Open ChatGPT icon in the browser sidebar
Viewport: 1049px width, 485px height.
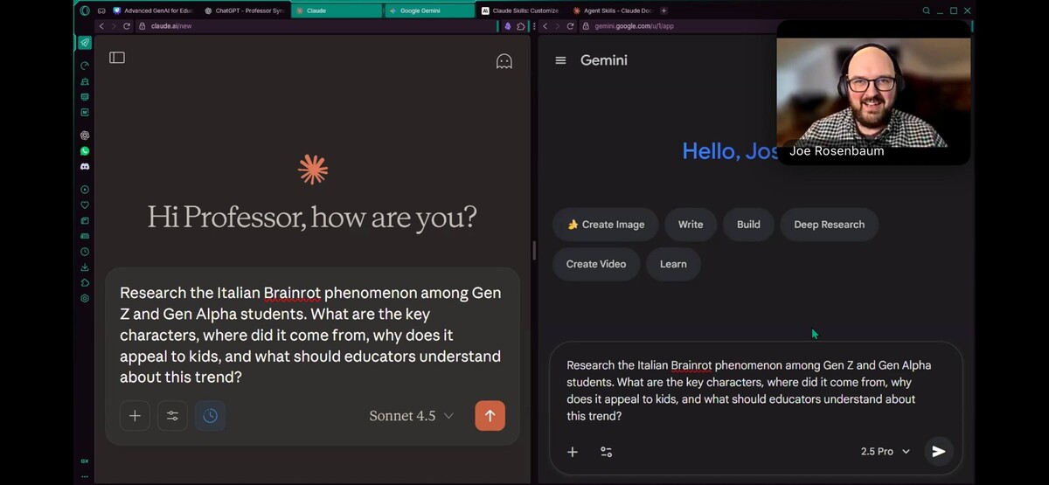(85, 135)
